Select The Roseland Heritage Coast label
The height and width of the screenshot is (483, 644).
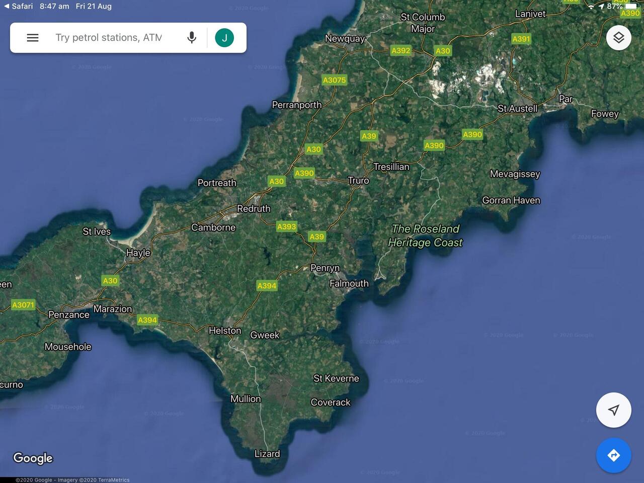425,235
